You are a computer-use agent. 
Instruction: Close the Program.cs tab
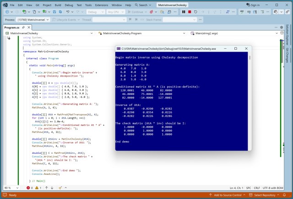pos(30,27)
